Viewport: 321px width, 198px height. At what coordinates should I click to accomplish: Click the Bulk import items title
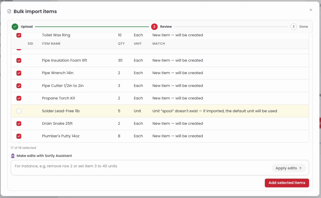(35, 11)
